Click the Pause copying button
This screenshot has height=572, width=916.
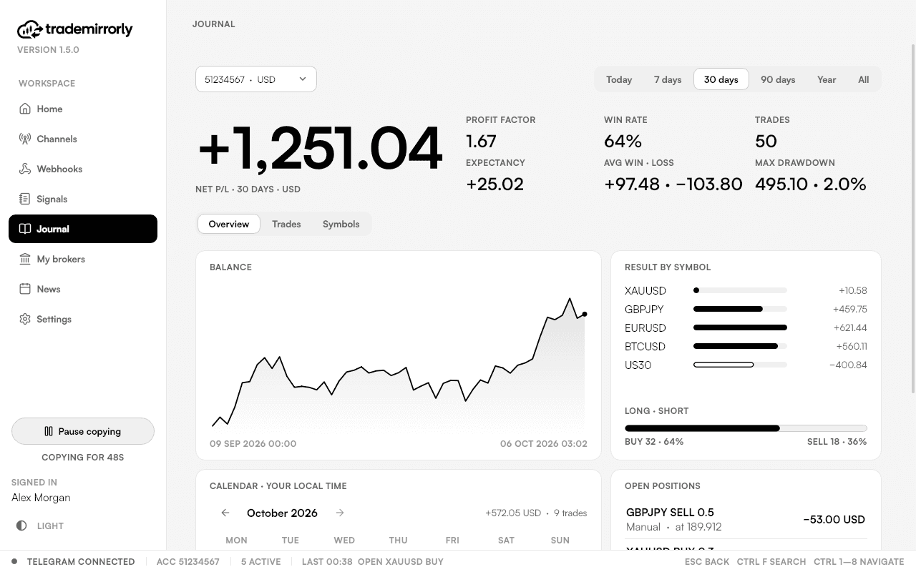pyautogui.click(x=83, y=431)
